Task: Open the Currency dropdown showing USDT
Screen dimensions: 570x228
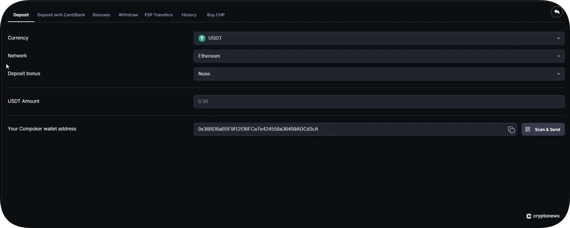Action: click(379, 38)
